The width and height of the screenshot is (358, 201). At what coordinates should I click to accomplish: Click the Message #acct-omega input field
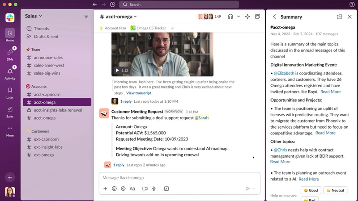coord(179,177)
